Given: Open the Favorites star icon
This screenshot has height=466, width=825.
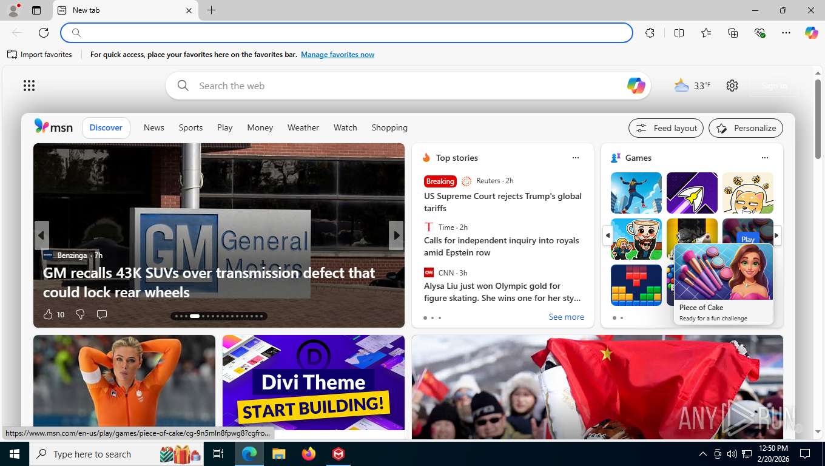Looking at the screenshot, I should (x=706, y=33).
